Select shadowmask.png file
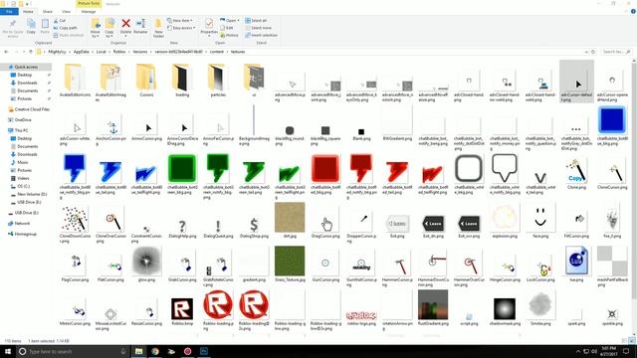This screenshot has width=637, height=358. pyautogui.click(x=505, y=310)
